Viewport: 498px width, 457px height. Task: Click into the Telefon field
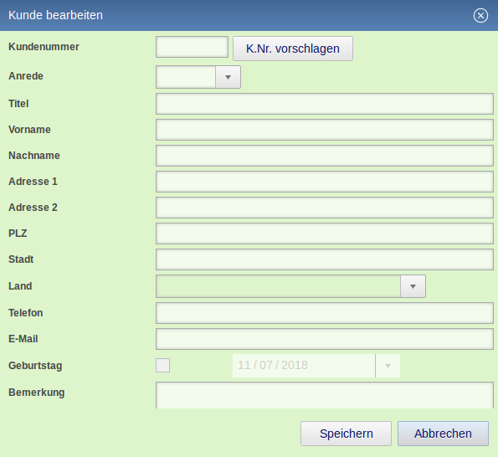tap(325, 313)
